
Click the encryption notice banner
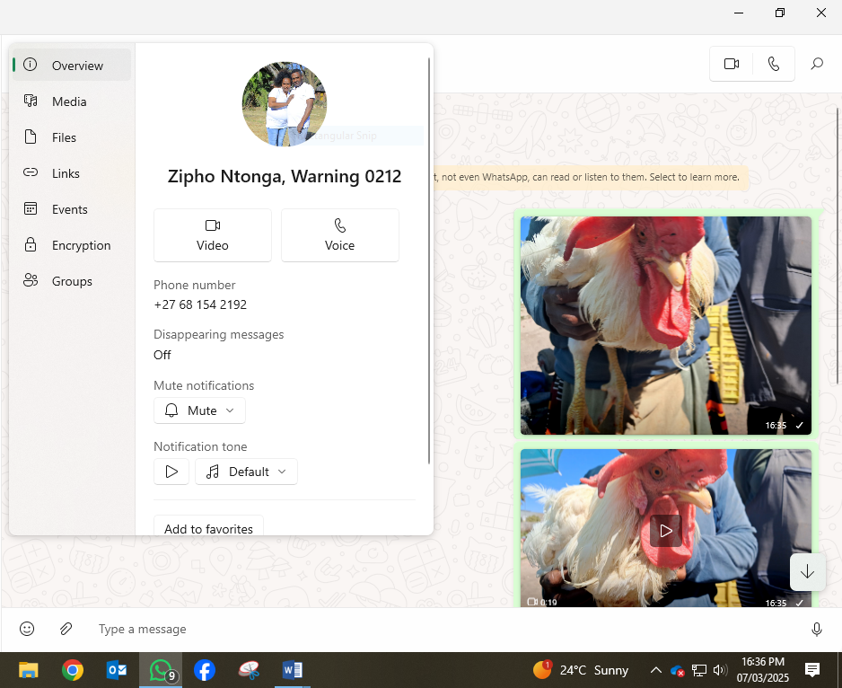coord(591,177)
